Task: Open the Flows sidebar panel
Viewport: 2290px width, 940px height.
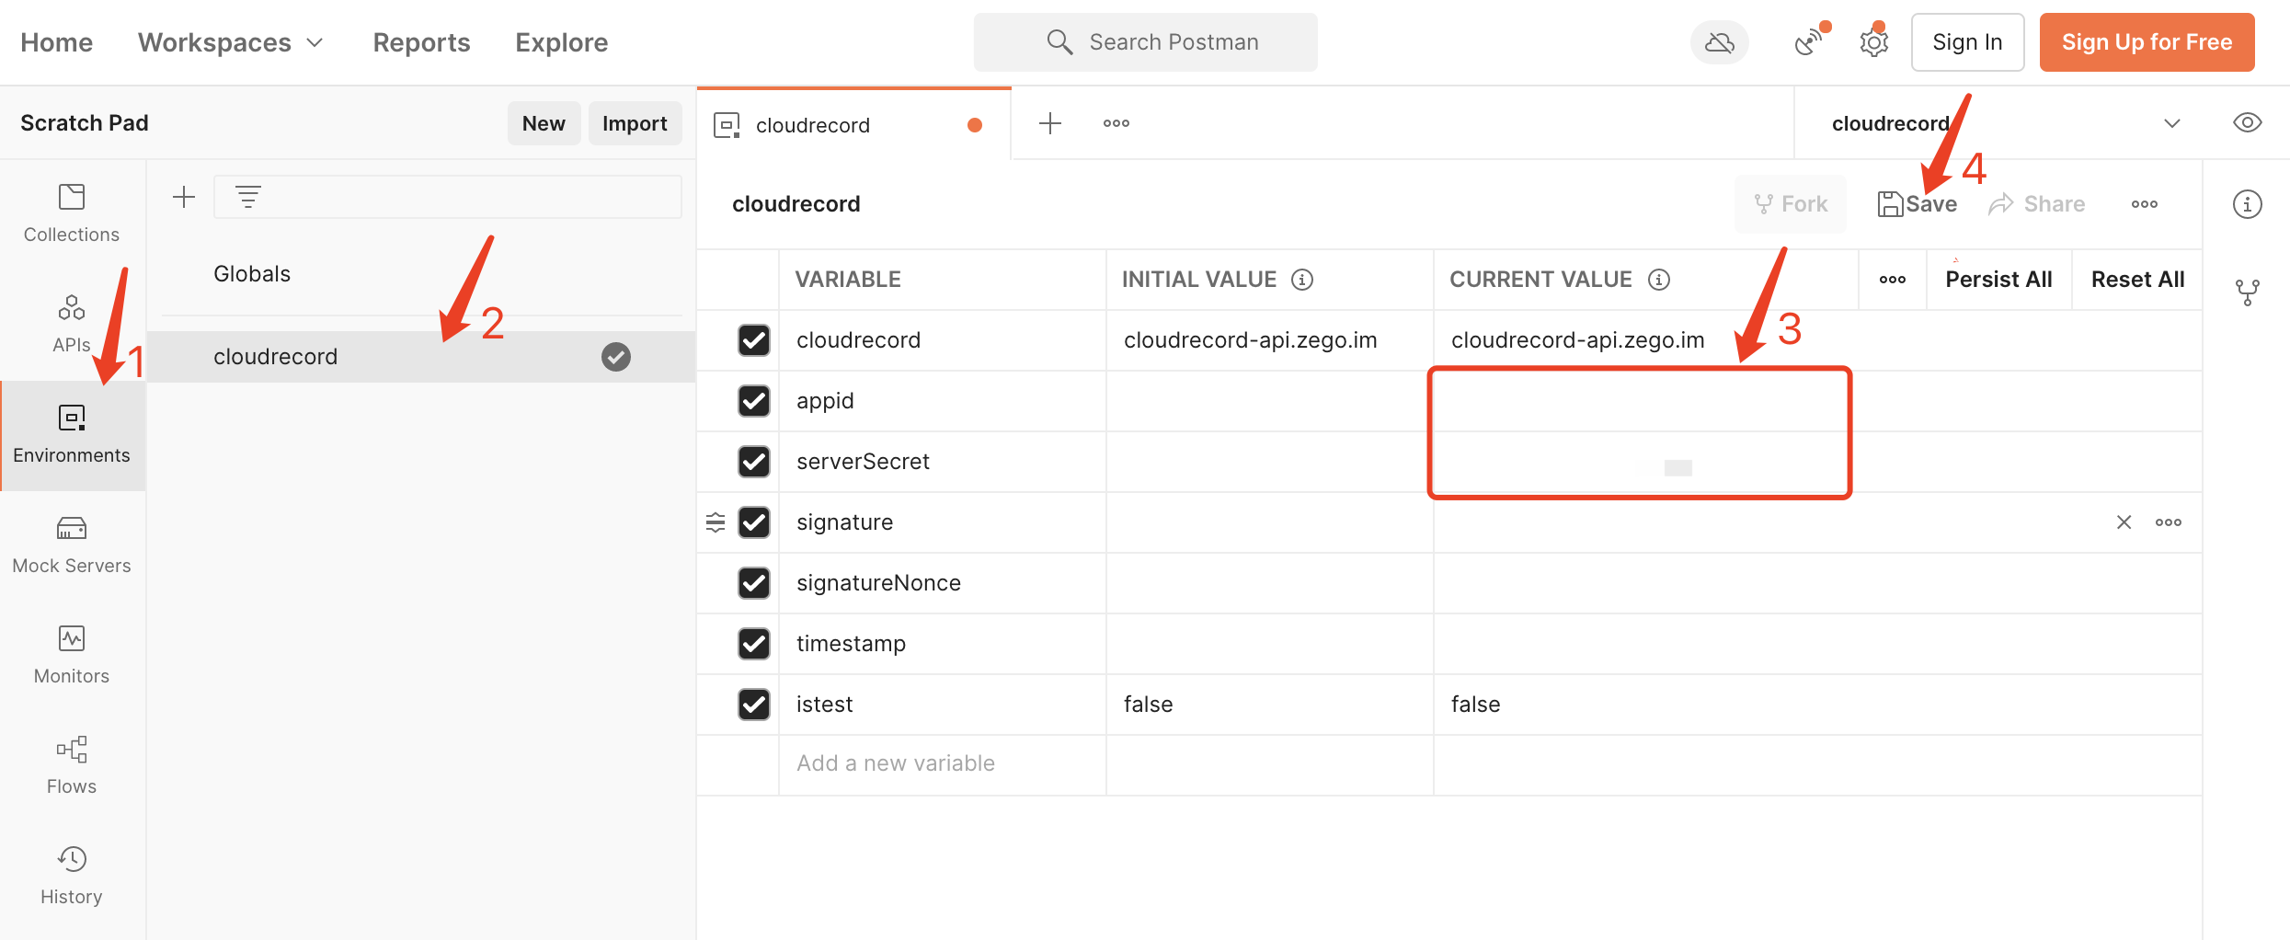Action: [72, 766]
